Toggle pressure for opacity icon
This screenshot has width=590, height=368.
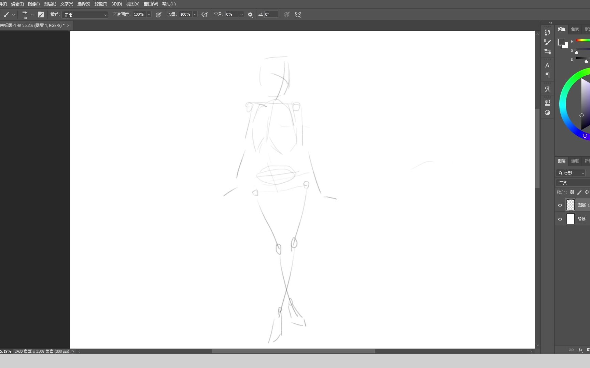[x=158, y=15]
